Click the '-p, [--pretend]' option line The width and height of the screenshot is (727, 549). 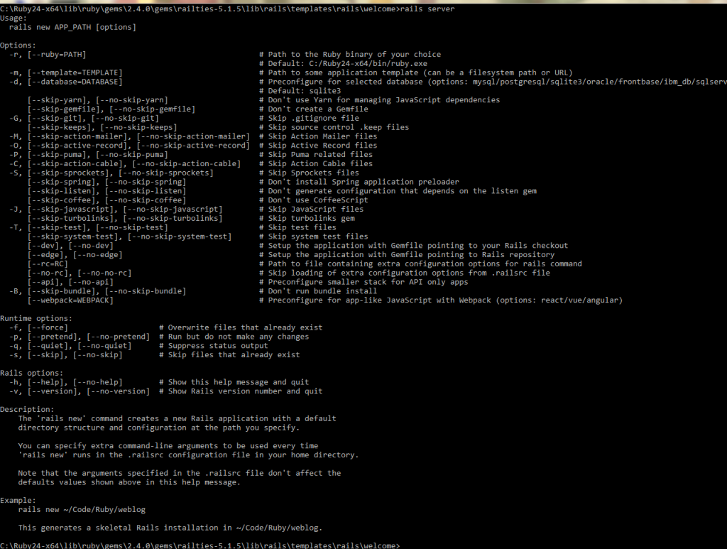point(80,337)
